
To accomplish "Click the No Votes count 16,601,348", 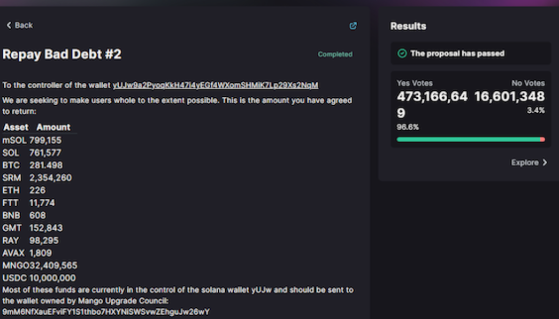I will click(509, 96).
